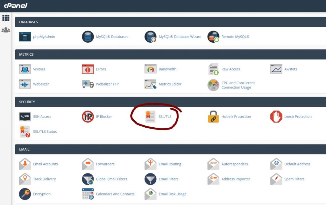Click the Forwarders envelope icon
Screen dimensions: 326x205
88,164
